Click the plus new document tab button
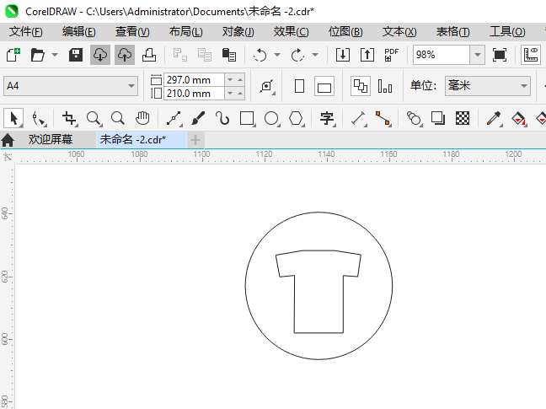The height and width of the screenshot is (409, 546). pos(195,140)
